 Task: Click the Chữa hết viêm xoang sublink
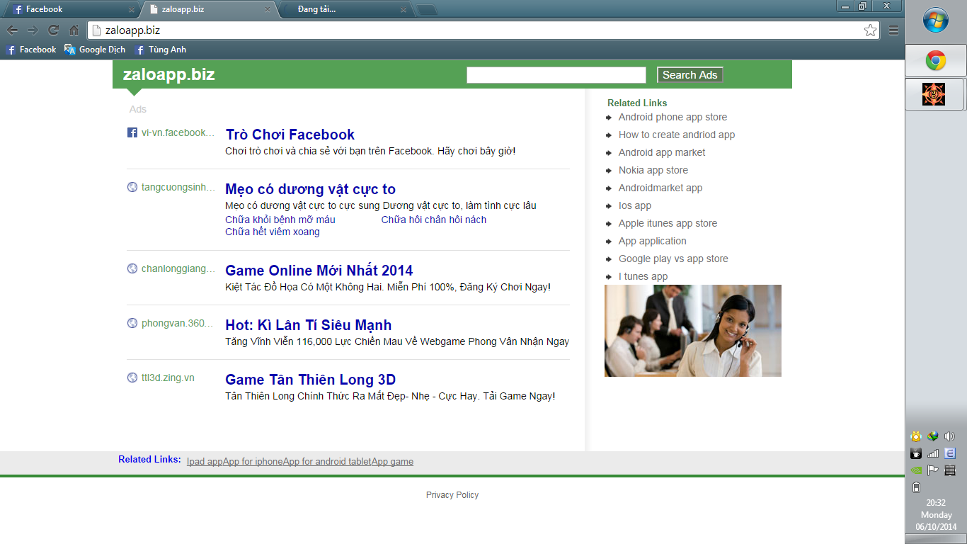click(x=273, y=232)
